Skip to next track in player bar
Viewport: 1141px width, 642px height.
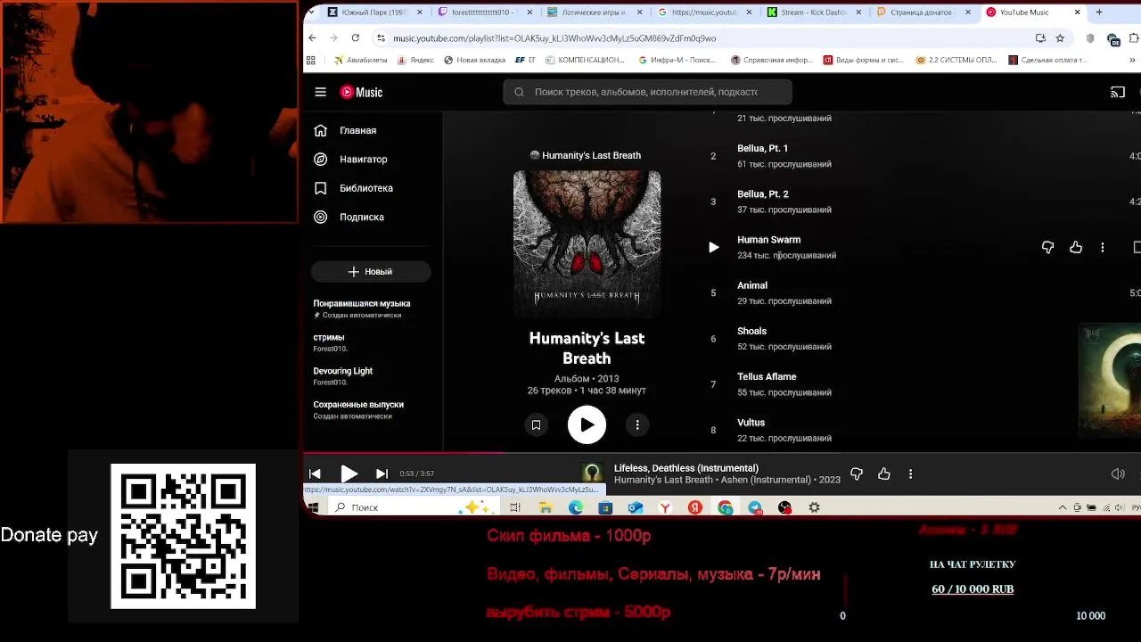point(382,474)
